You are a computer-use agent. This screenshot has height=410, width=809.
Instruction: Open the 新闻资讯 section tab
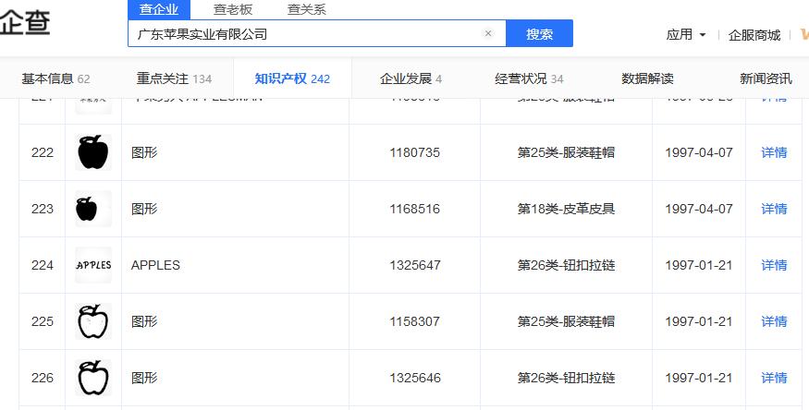(766, 78)
